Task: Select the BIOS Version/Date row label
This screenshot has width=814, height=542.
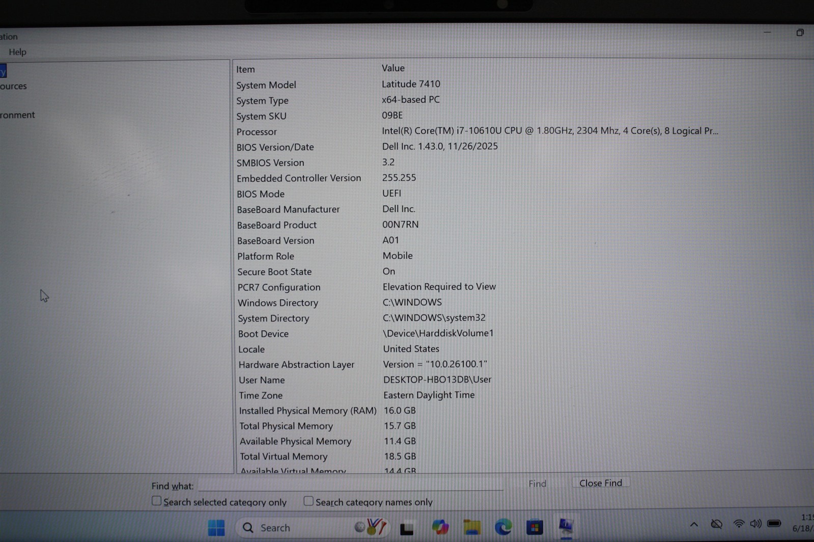Action: (275, 147)
